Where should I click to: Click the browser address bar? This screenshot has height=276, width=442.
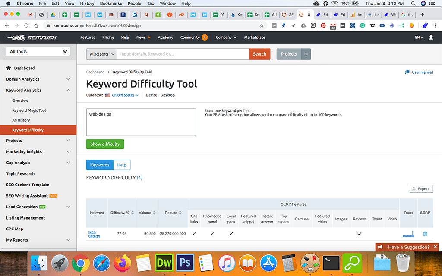pos(155,25)
